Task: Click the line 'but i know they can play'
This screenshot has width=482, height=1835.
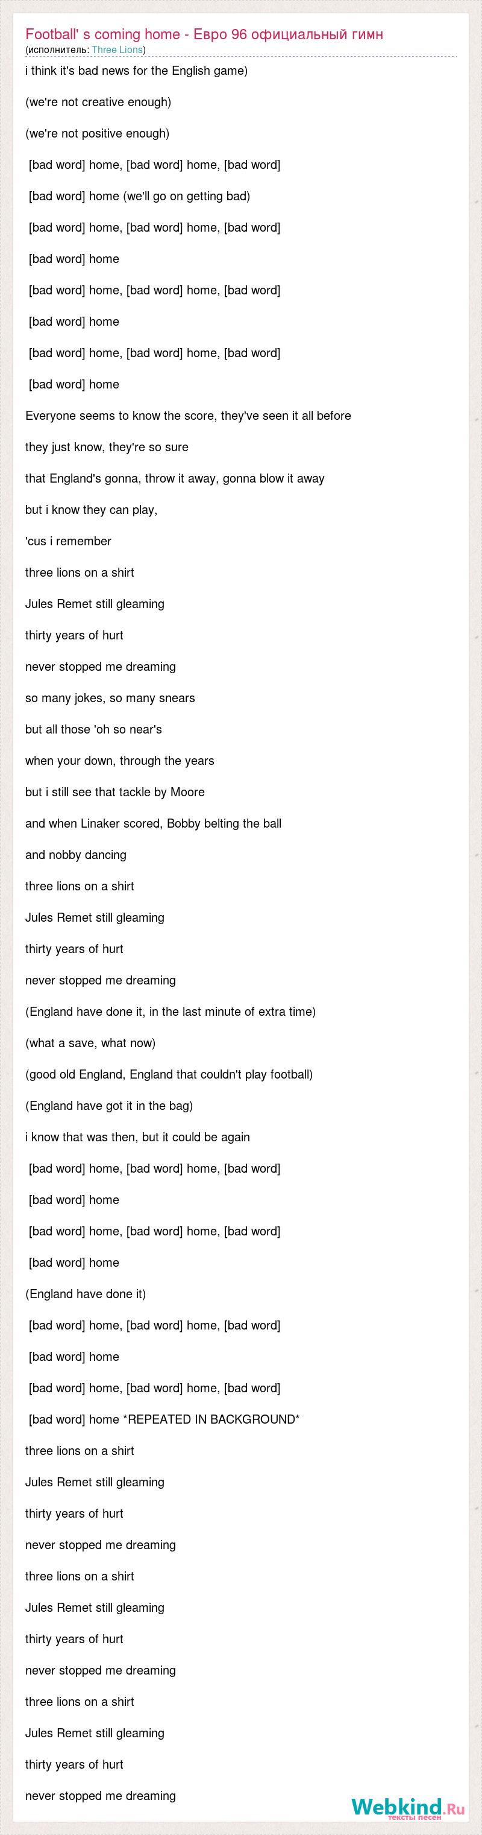Action: pyautogui.click(x=91, y=509)
